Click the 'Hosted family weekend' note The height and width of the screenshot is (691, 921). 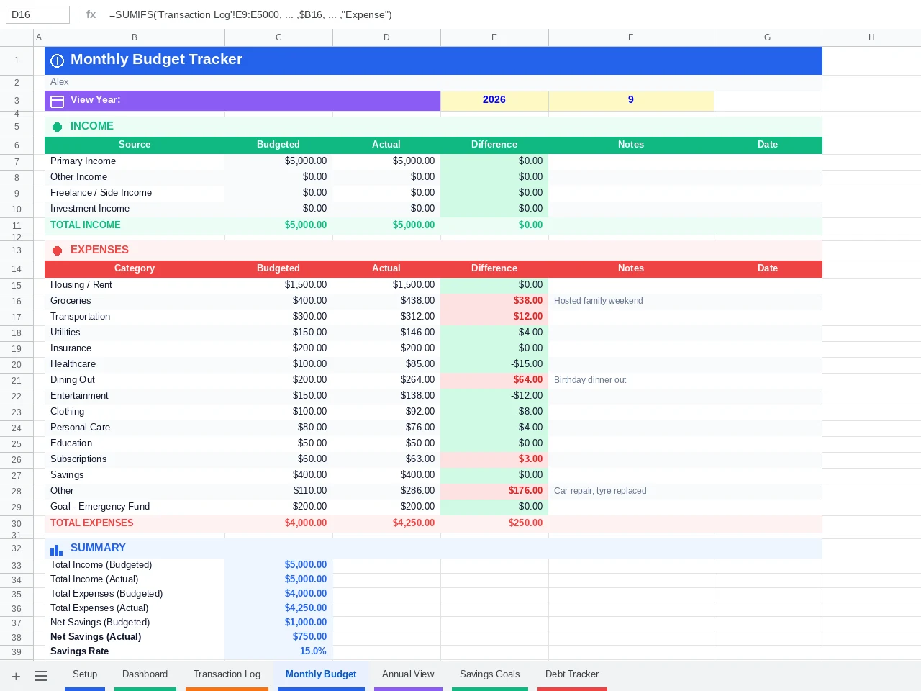599,301
